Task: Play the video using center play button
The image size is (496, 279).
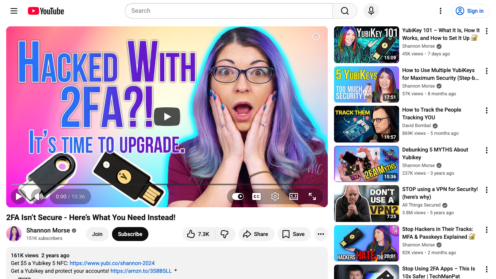Action: (x=167, y=117)
